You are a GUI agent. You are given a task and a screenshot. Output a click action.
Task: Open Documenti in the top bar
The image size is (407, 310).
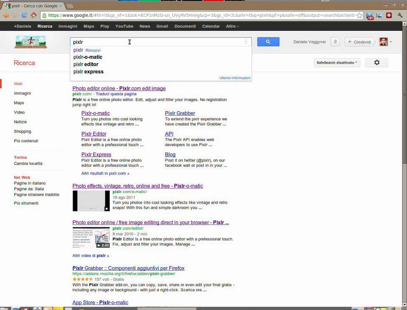coord(185,26)
